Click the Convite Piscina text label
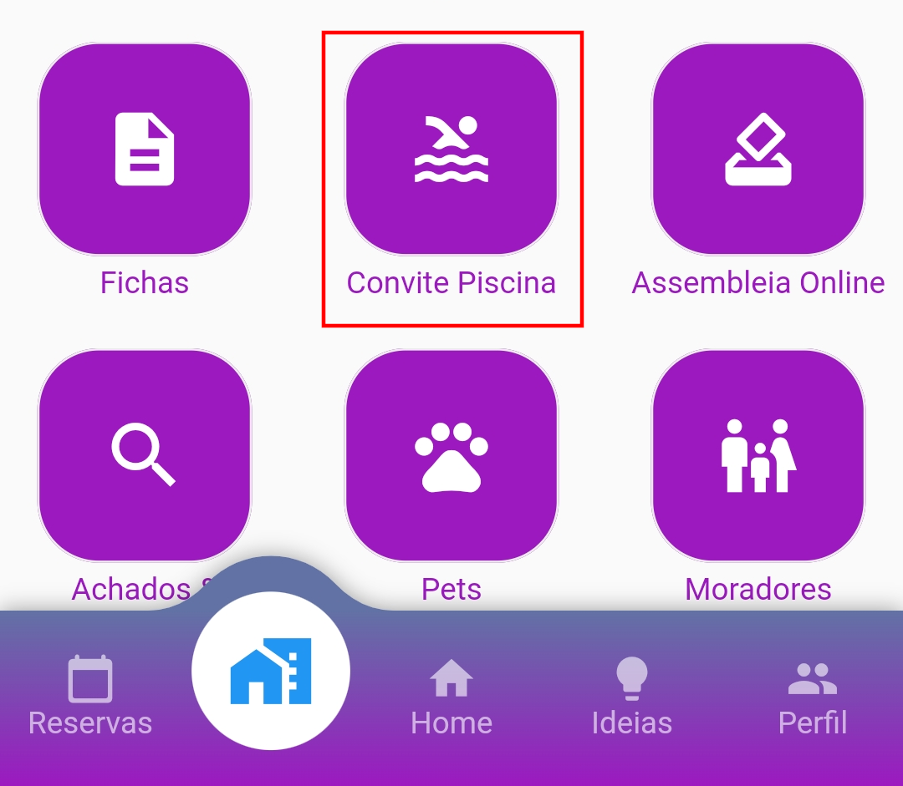Viewport: 903px width, 786px height. 451,282
